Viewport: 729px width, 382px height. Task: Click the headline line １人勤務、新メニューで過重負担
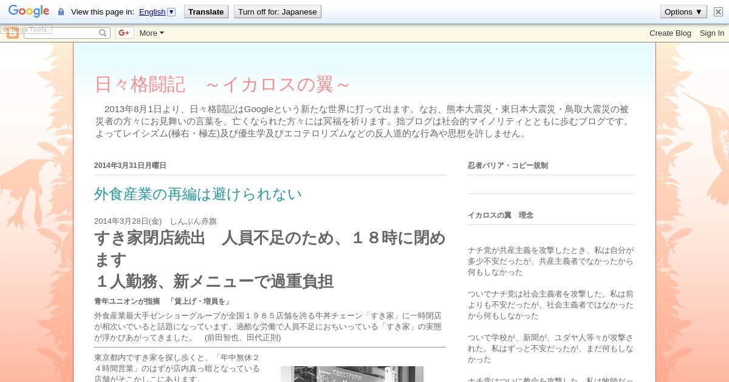(x=214, y=281)
